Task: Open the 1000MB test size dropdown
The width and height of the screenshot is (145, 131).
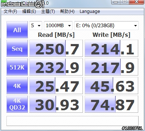Action: click(58, 25)
